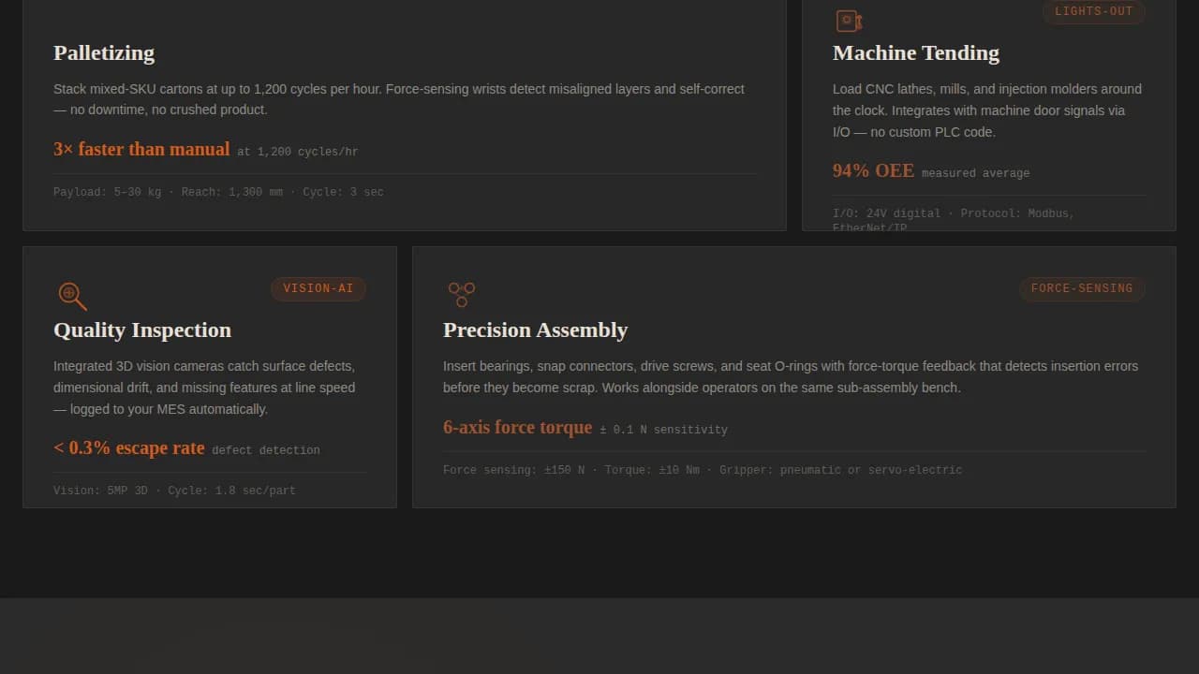Select the < 0.3% escape rate stat
Image resolution: width=1199 pixels, height=674 pixels.
(x=129, y=448)
